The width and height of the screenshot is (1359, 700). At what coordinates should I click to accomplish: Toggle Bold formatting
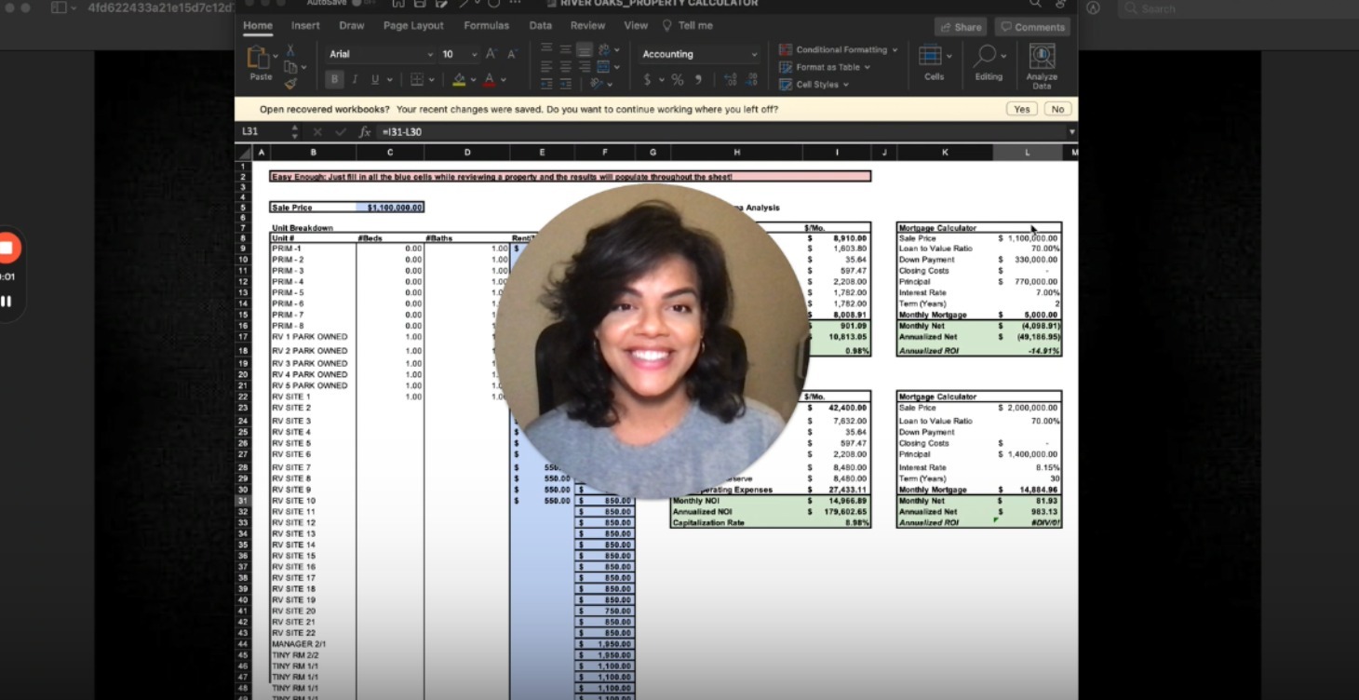pos(334,80)
